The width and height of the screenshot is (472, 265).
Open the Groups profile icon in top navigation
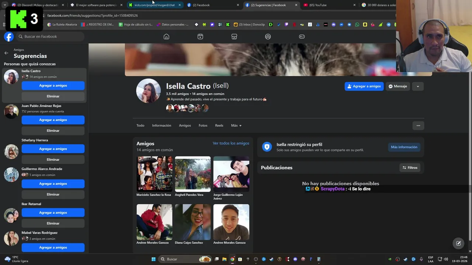pos(268,36)
